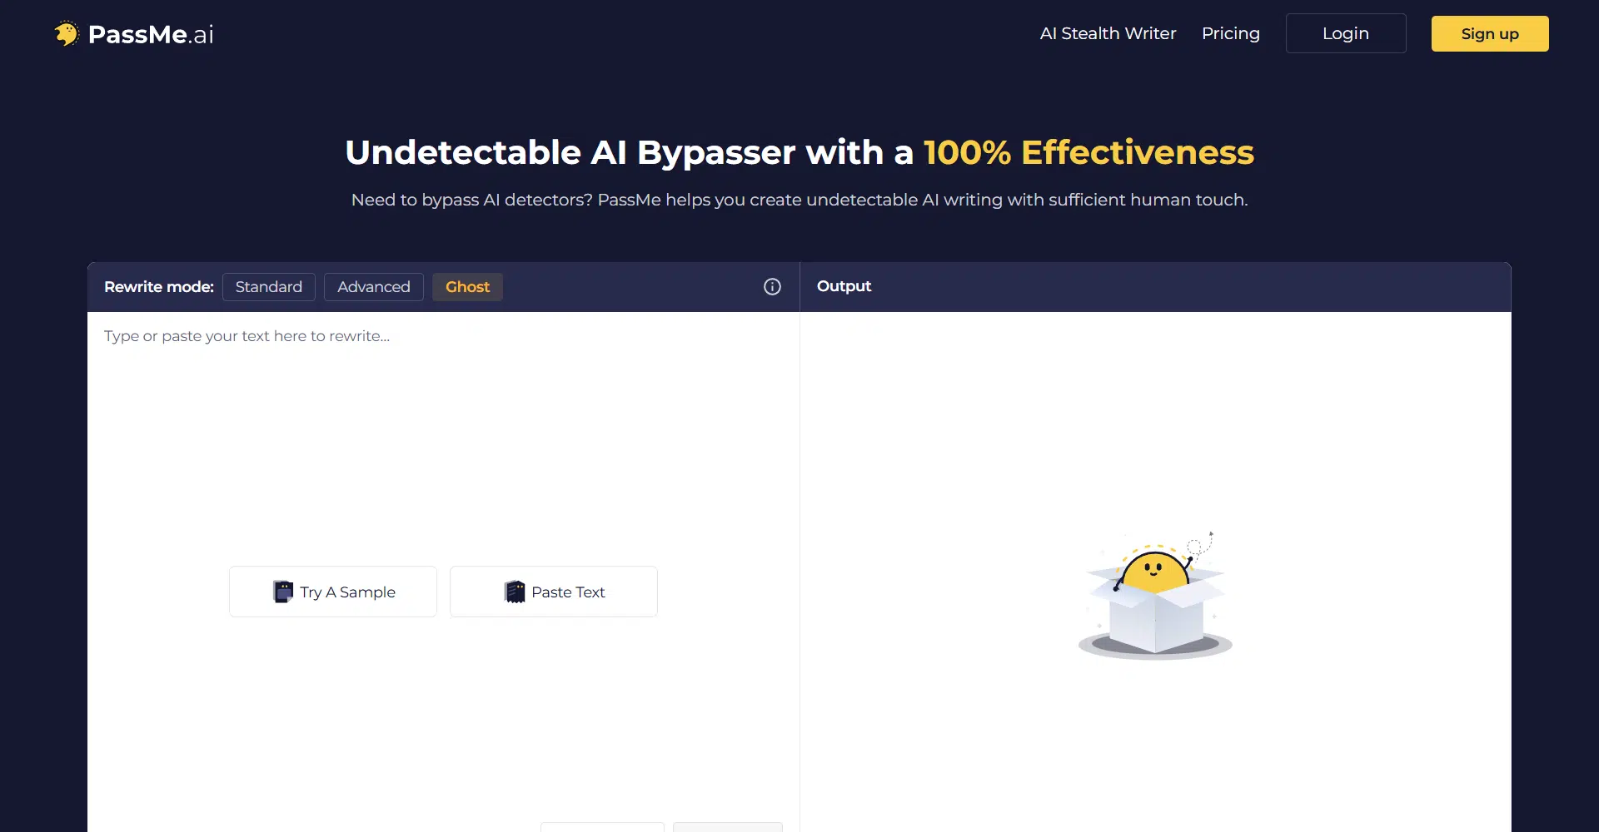The width and height of the screenshot is (1599, 832).
Task: Click the info icon in the rewrite bar
Action: (772, 287)
